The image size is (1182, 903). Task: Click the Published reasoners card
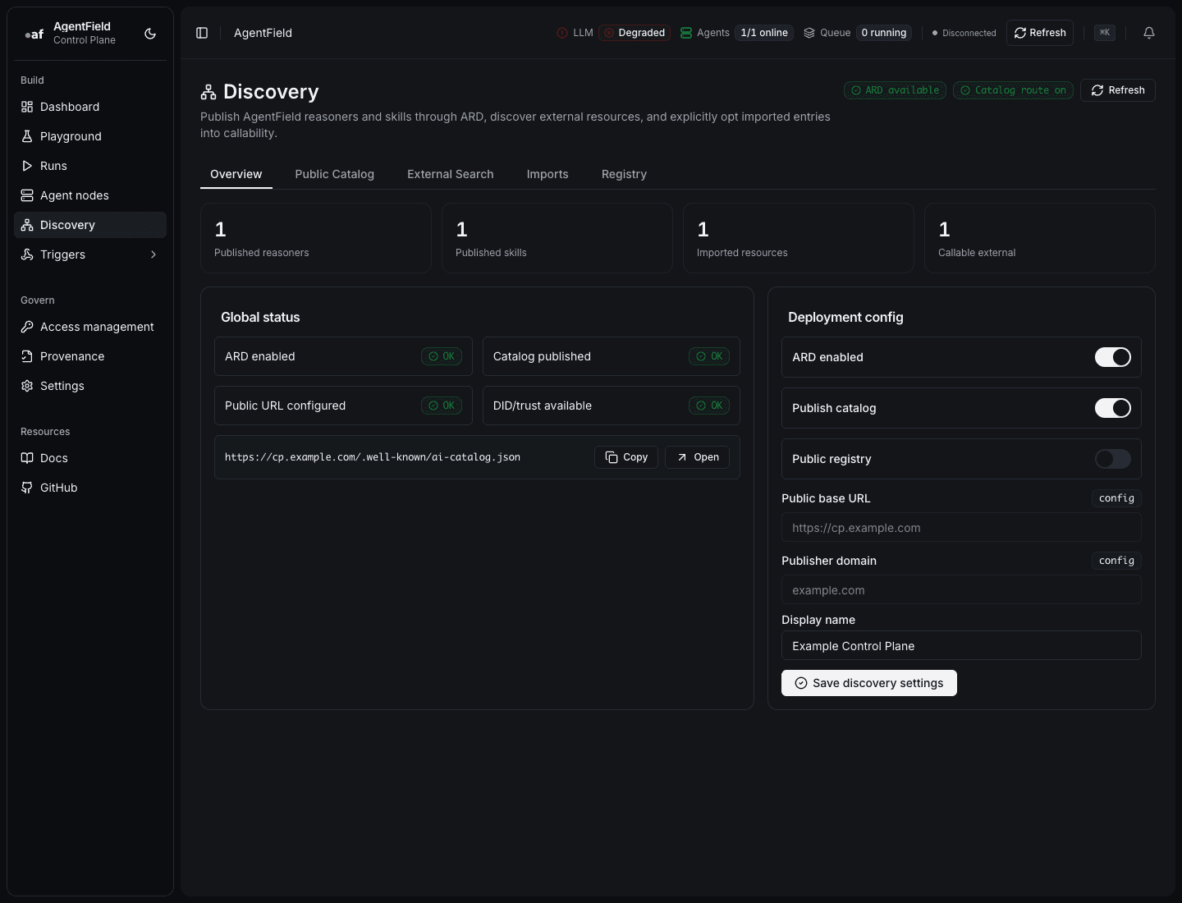point(316,238)
